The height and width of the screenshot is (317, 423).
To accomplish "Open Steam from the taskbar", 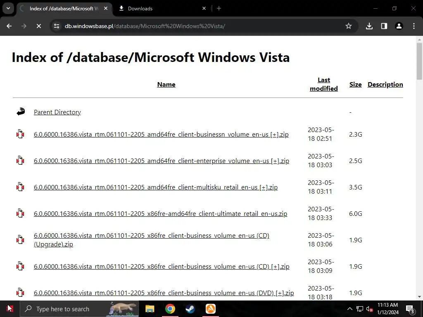I will coord(190,309).
